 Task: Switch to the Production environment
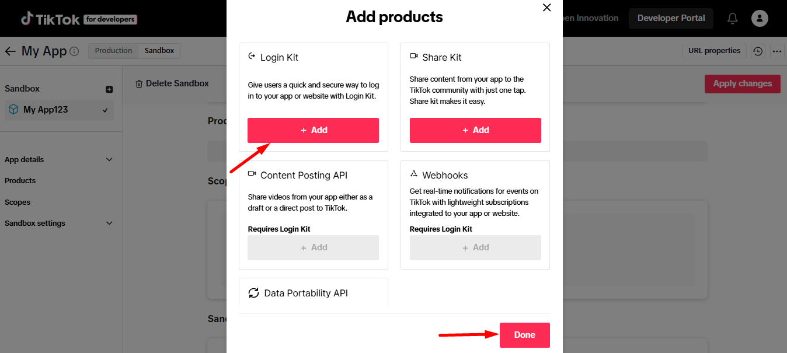[113, 50]
